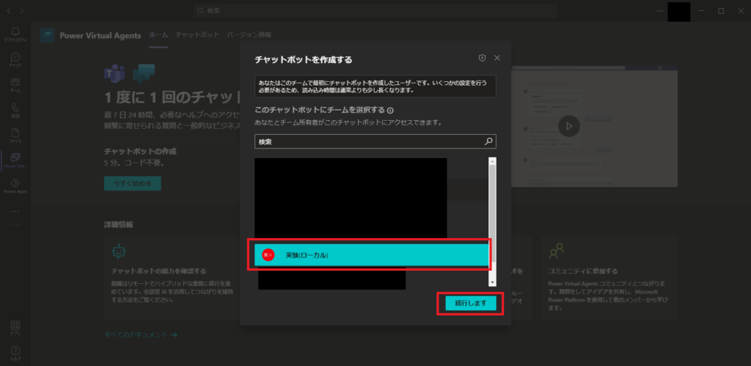Screen dimensions: 751x366
Task: Go forward with the right arrow
Action: click(x=21, y=10)
